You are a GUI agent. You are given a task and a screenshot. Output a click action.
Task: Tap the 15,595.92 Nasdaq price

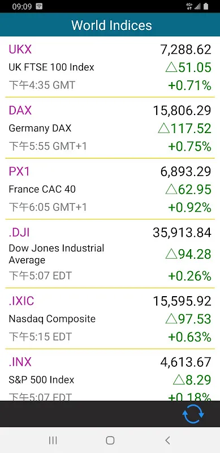tap(182, 301)
